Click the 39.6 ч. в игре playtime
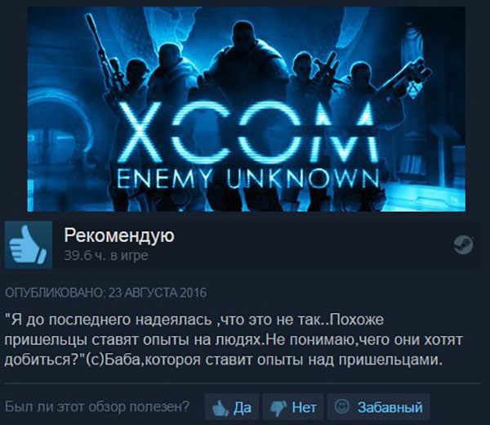 click(106, 256)
